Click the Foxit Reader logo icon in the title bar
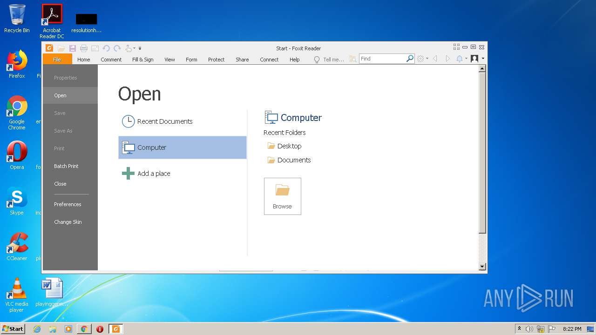 coord(49,48)
